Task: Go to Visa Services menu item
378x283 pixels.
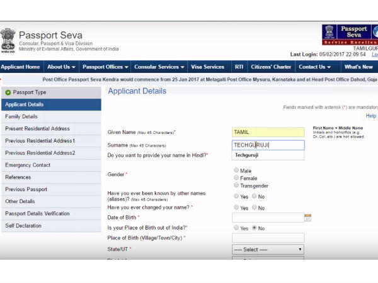Action: click(207, 67)
